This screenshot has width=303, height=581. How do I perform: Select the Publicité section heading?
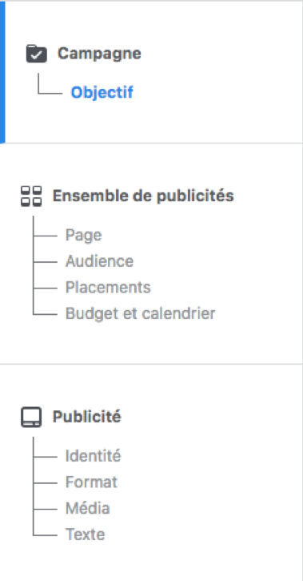click(87, 417)
